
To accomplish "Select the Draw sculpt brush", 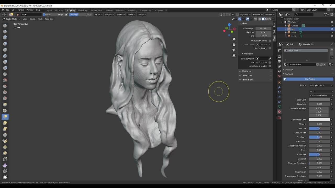I will pyautogui.click(x=5, y=25).
